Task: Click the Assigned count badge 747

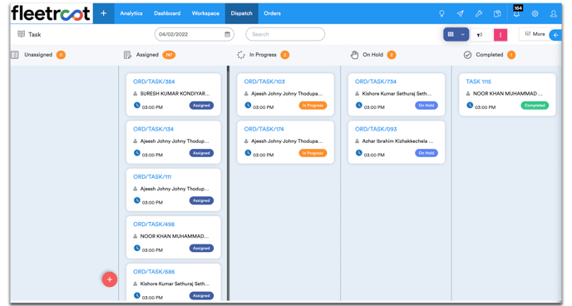Action: 169,55
